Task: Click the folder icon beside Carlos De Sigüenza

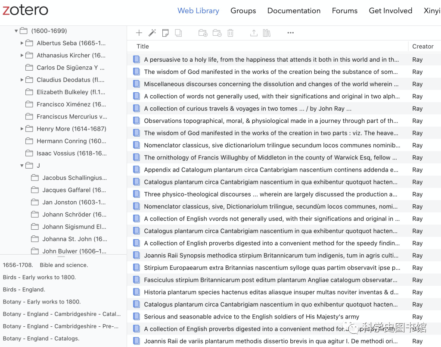Action: (29, 68)
